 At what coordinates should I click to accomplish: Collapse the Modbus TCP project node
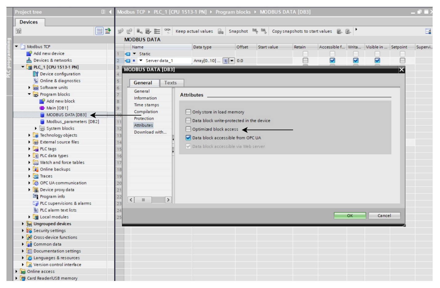click(x=16, y=47)
